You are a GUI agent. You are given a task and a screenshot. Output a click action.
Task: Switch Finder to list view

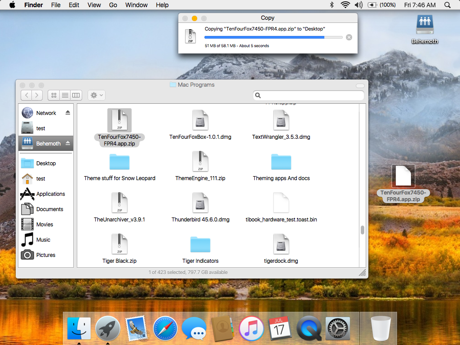[65, 95]
